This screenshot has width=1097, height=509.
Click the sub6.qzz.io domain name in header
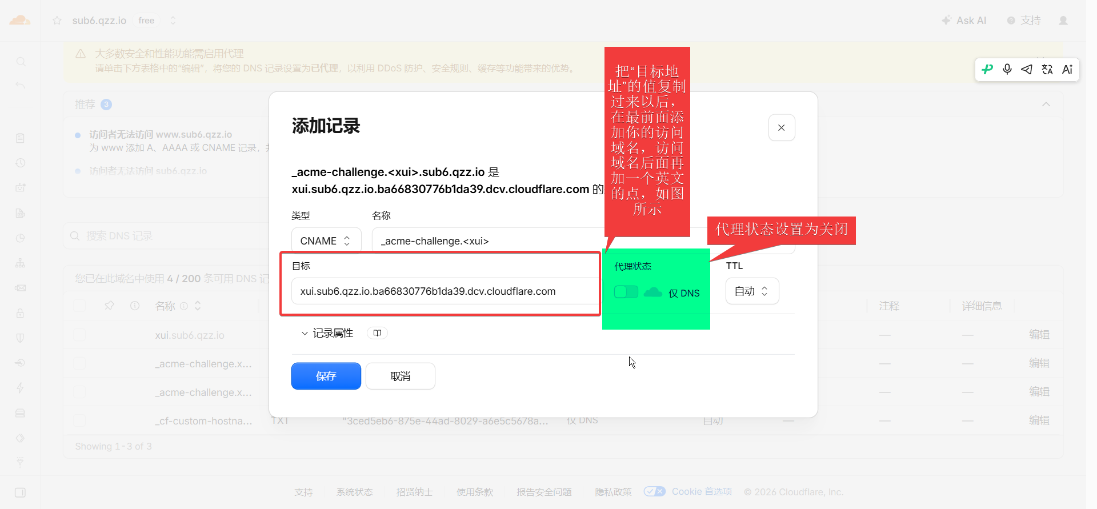point(99,21)
